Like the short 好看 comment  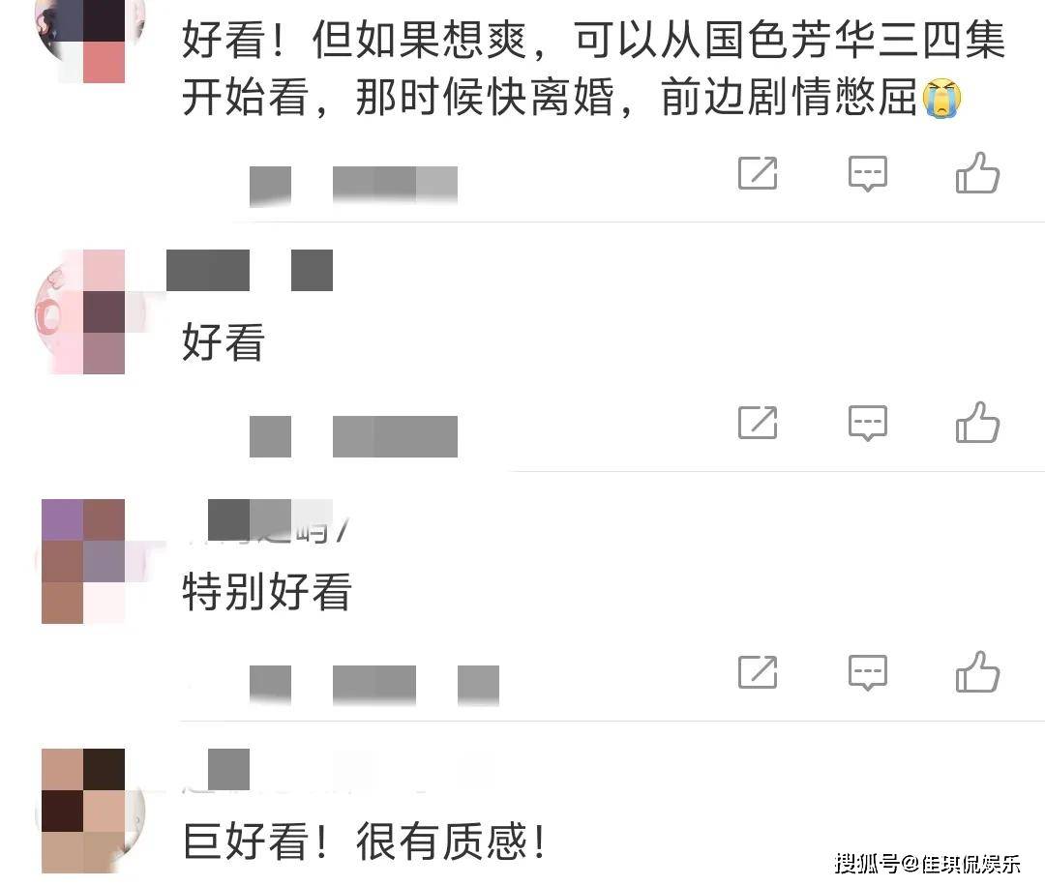977,423
